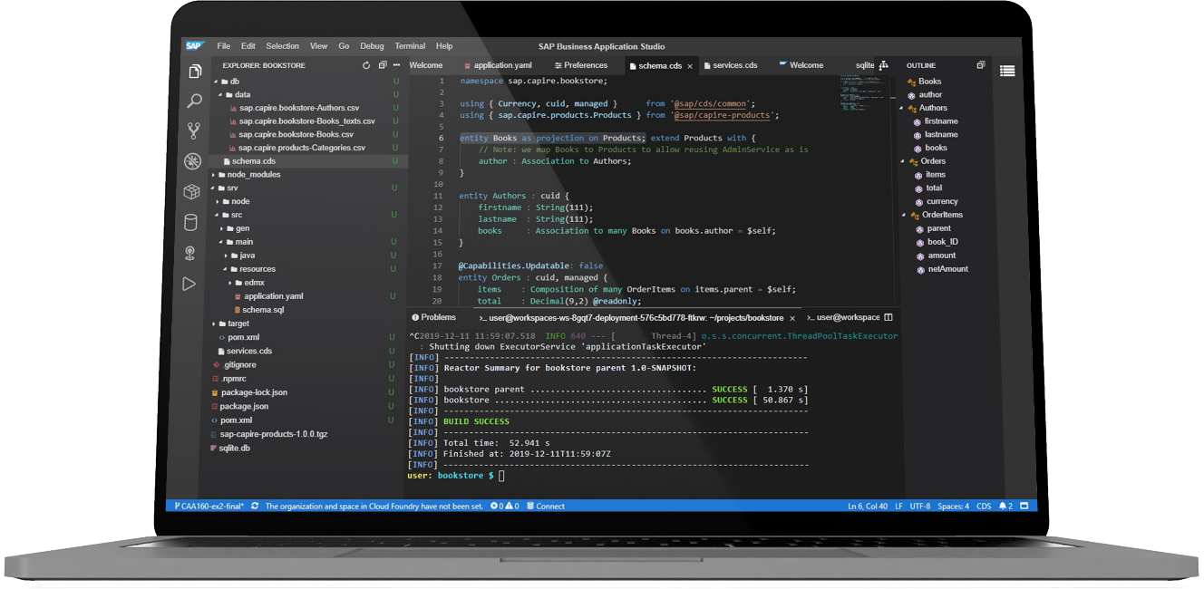Click the database cylinder icon in the sidebar
This screenshot has height=589, width=1204.
coord(190,222)
